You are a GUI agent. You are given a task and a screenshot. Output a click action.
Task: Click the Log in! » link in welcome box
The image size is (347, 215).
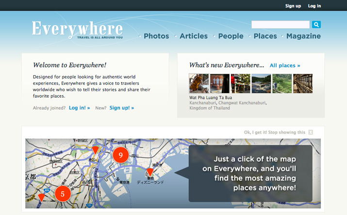(79, 108)
